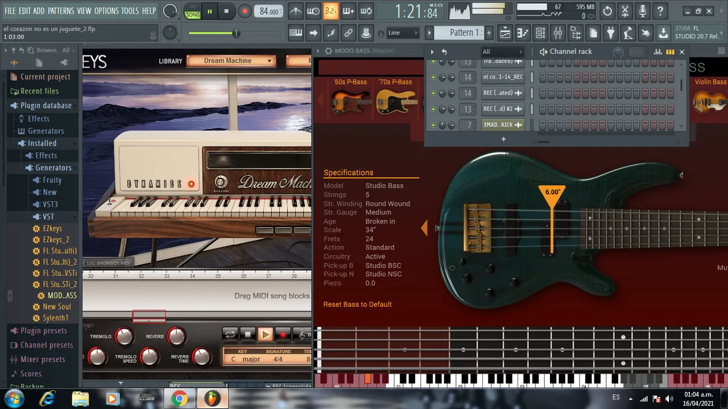
Task: Toggle the countdown 3.2 button
Action: pyautogui.click(x=330, y=11)
